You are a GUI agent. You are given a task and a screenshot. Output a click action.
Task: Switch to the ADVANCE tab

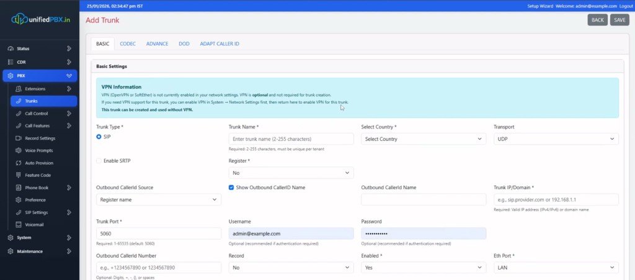pyautogui.click(x=157, y=43)
